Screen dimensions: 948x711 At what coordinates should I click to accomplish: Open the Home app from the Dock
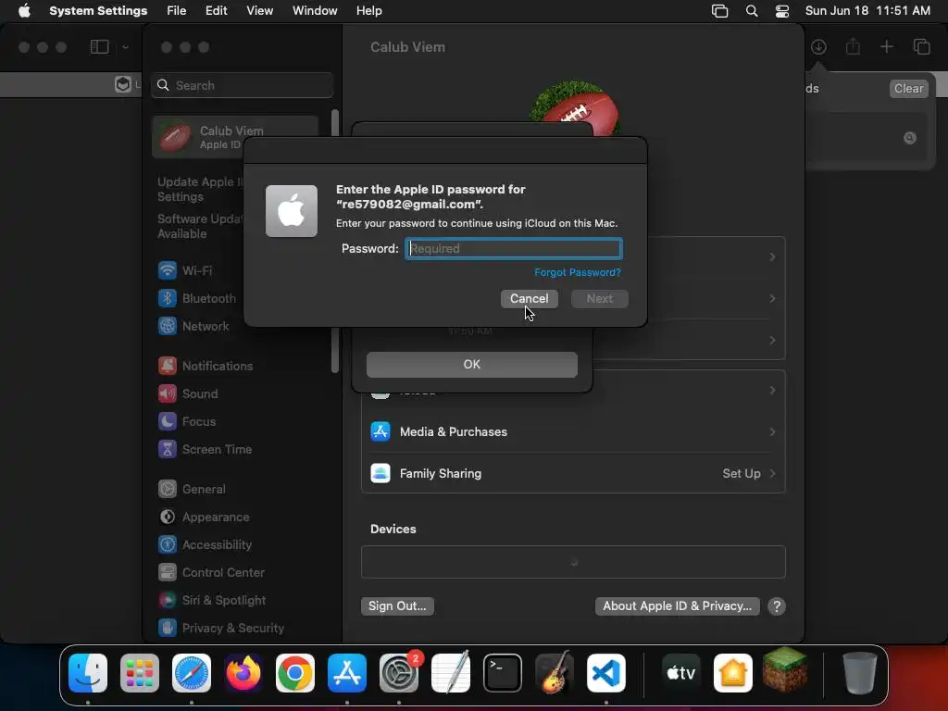[x=733, y=672]
